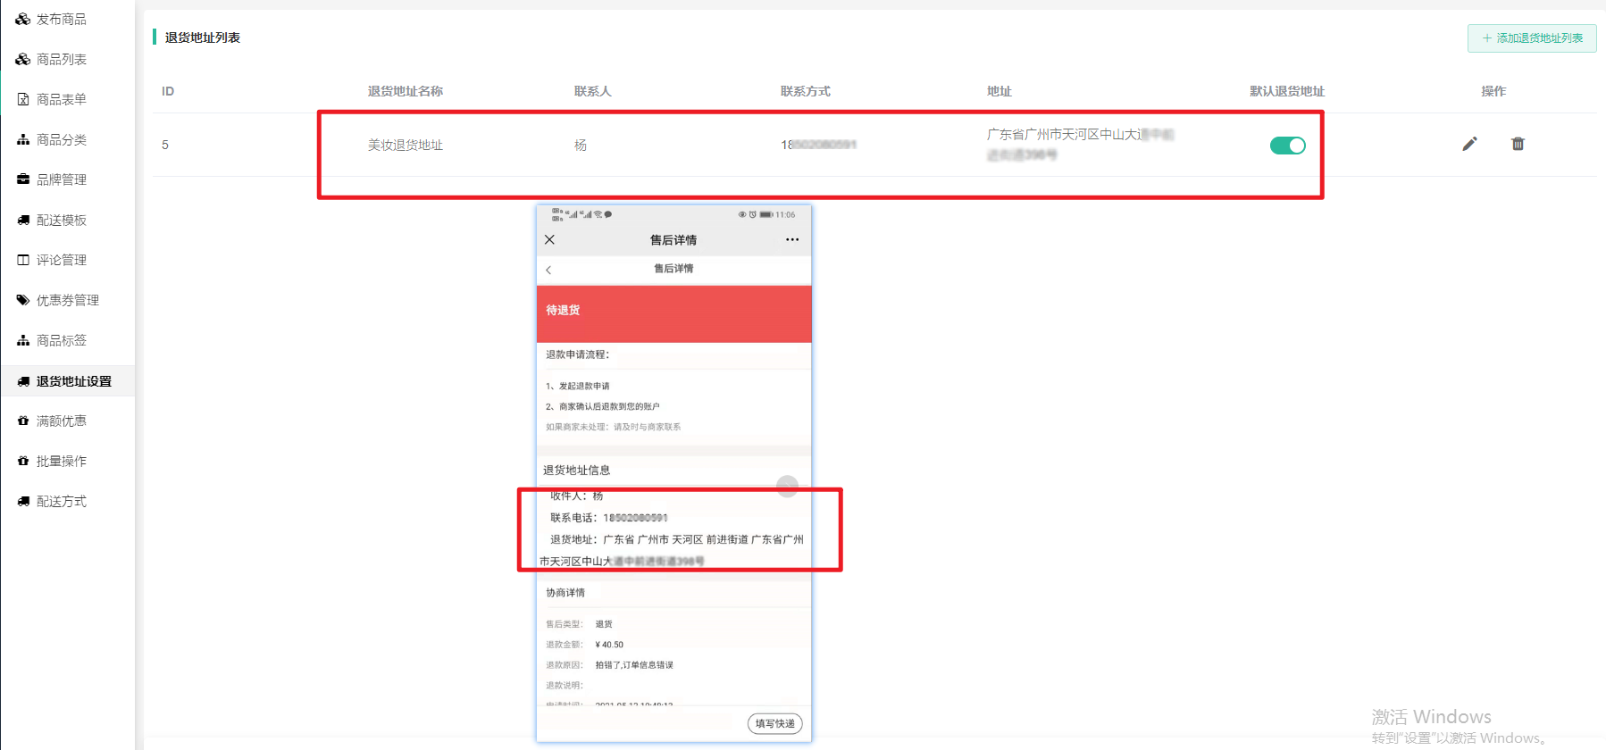This screenshot has width=1606, height=750.
Task: Click the 商品分类 sidebar icon
Action: (23, 139)
